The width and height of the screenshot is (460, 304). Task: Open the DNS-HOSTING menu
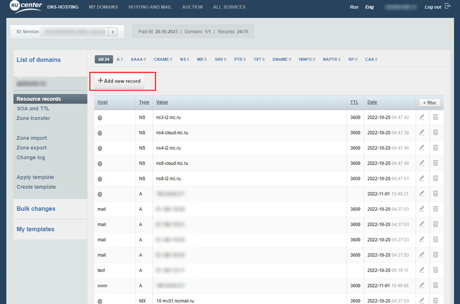point(63,7)
